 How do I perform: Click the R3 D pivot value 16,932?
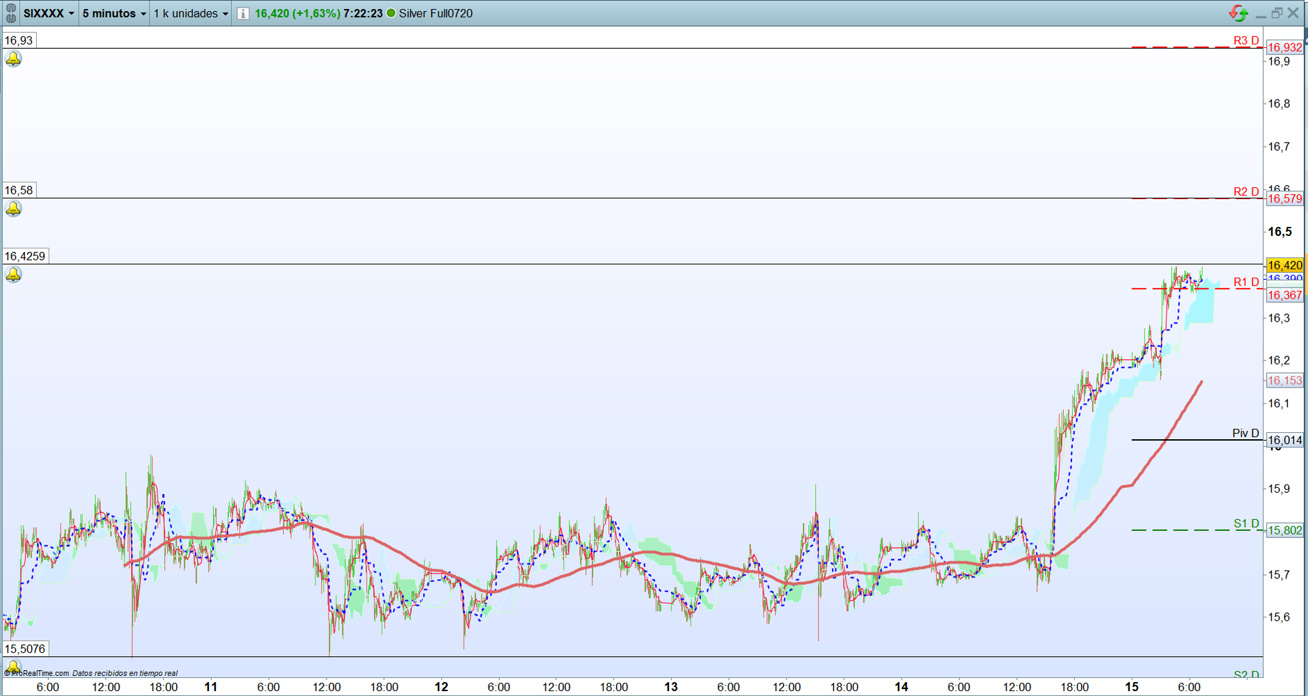pyautogui.click(x=1284, y=47)
